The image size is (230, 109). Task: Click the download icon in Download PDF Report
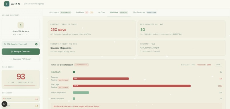click(x=11, y=59)
